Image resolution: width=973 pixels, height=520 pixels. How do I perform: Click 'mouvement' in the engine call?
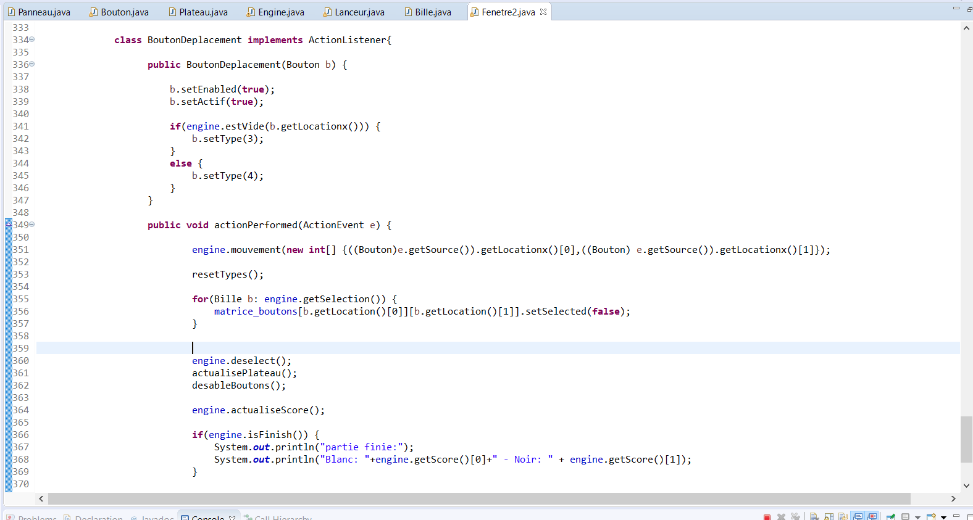tap(256, 249)
